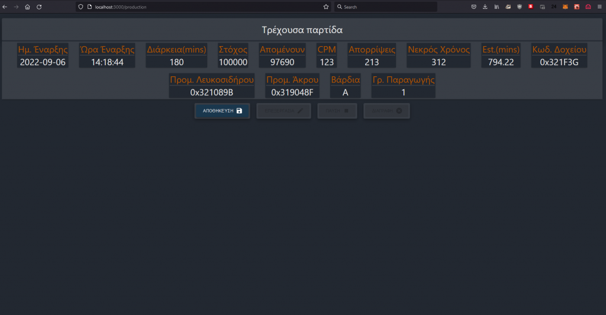Open the browser downloads panel
This screenshot has width=606, height=315.
[485, 7]
